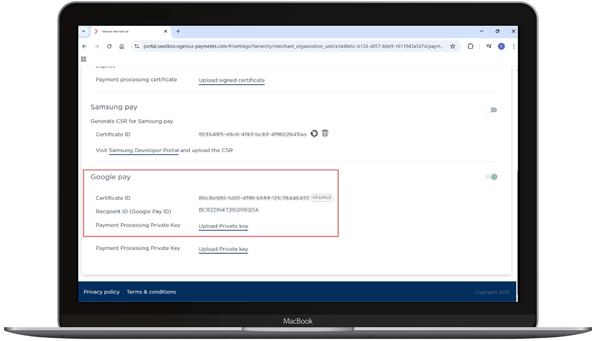Open the apps grid icon in bookmarks bar

tap(84, 59)
